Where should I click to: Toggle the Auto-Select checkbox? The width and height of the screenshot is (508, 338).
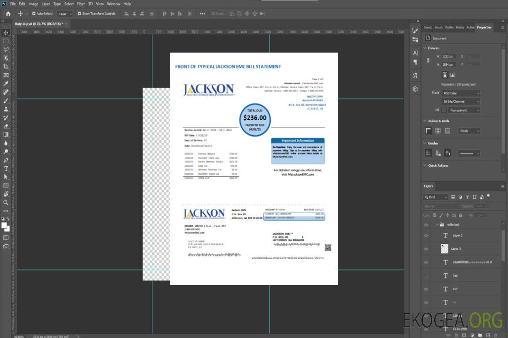[x=34, y=14]
